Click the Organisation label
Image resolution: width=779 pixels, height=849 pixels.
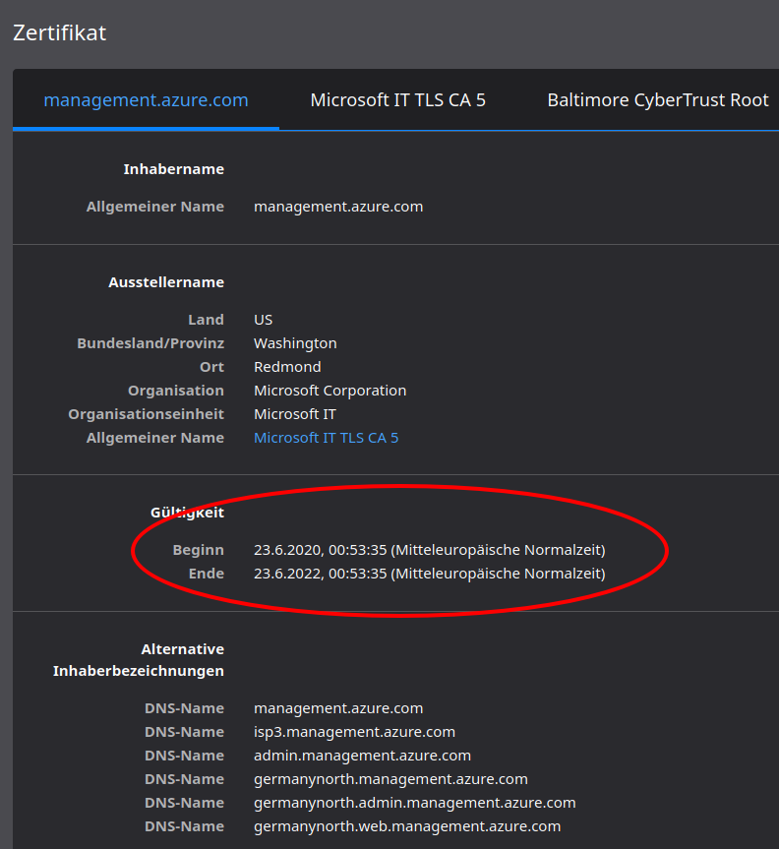click(x=176, y=391)
